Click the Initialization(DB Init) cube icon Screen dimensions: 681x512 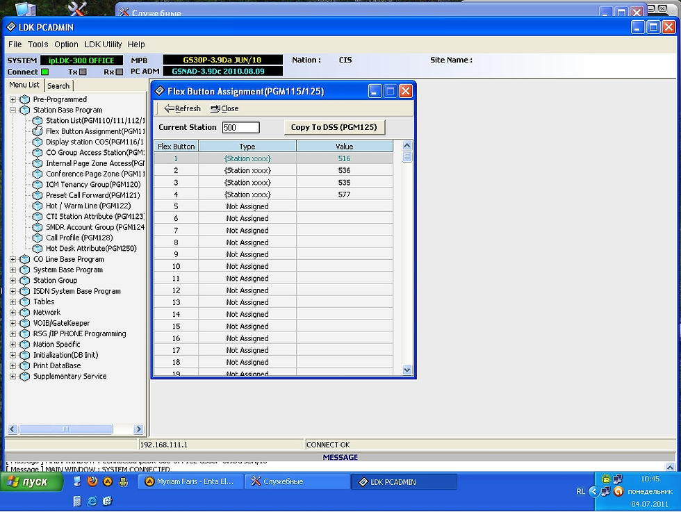[25, 355]
